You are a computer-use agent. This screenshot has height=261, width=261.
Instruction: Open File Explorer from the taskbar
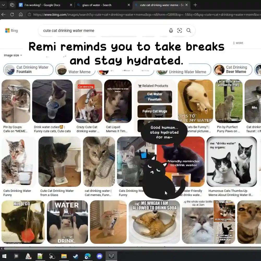click(64, 256)
